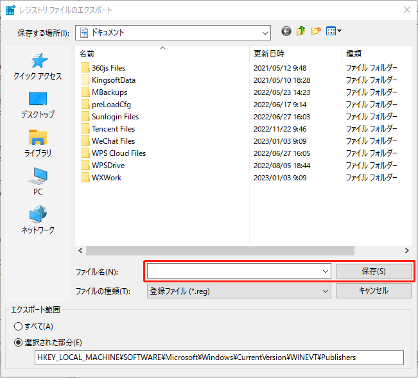
Task: Click the 360js Files folder icon
Action: [85, 68]
